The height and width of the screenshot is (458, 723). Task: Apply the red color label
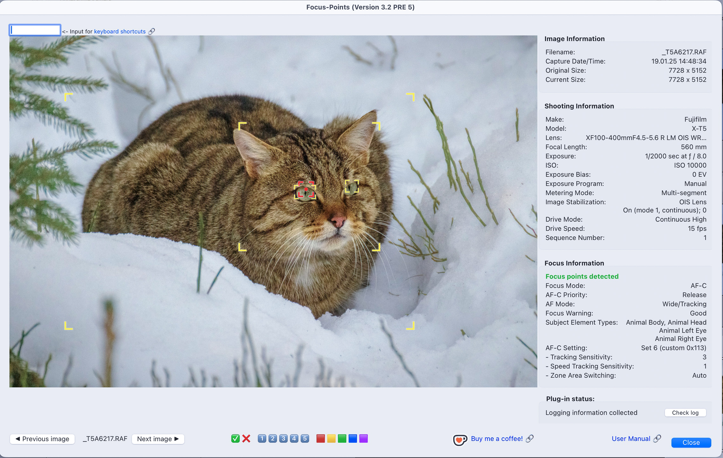[x=321, y=438]
